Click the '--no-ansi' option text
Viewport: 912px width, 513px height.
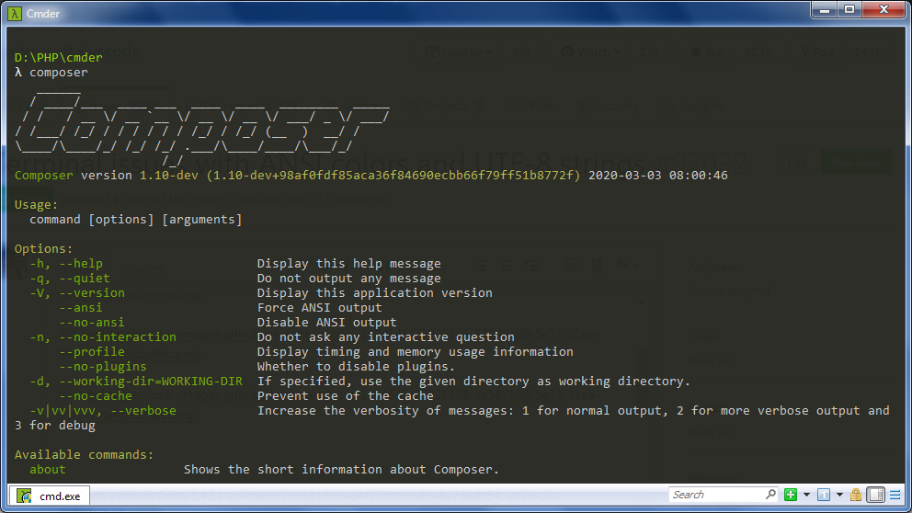coord(92,322)
